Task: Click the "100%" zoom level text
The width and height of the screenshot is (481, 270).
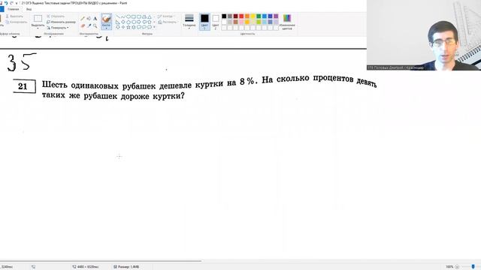Action: click(449, 267)
